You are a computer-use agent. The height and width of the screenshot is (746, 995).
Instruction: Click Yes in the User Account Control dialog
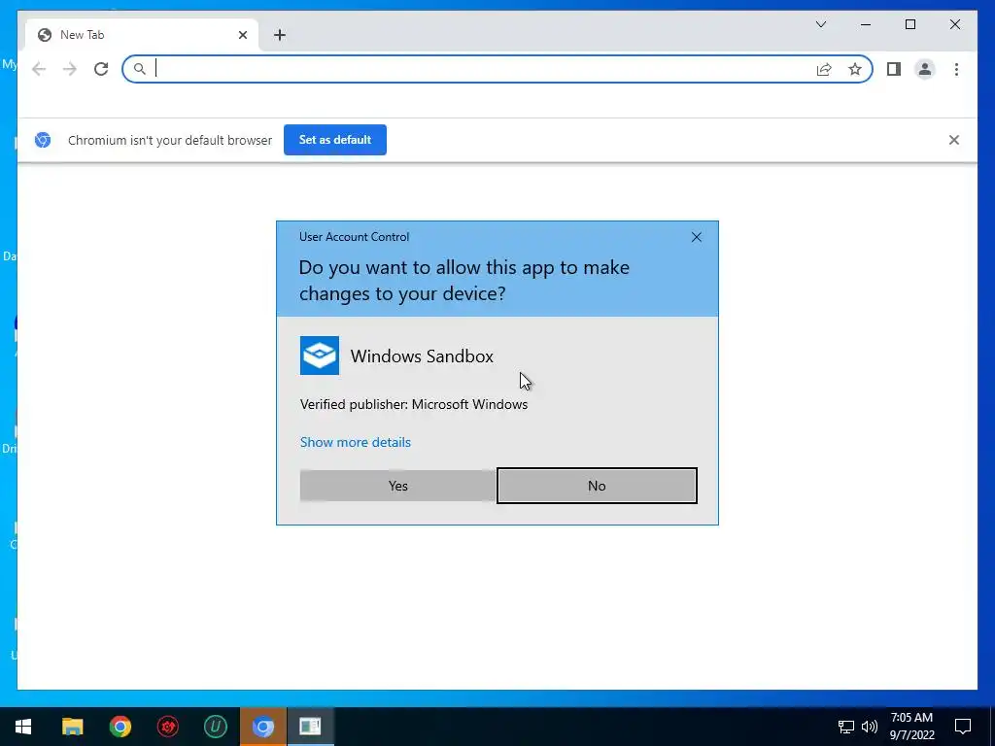tap(397, 486)
